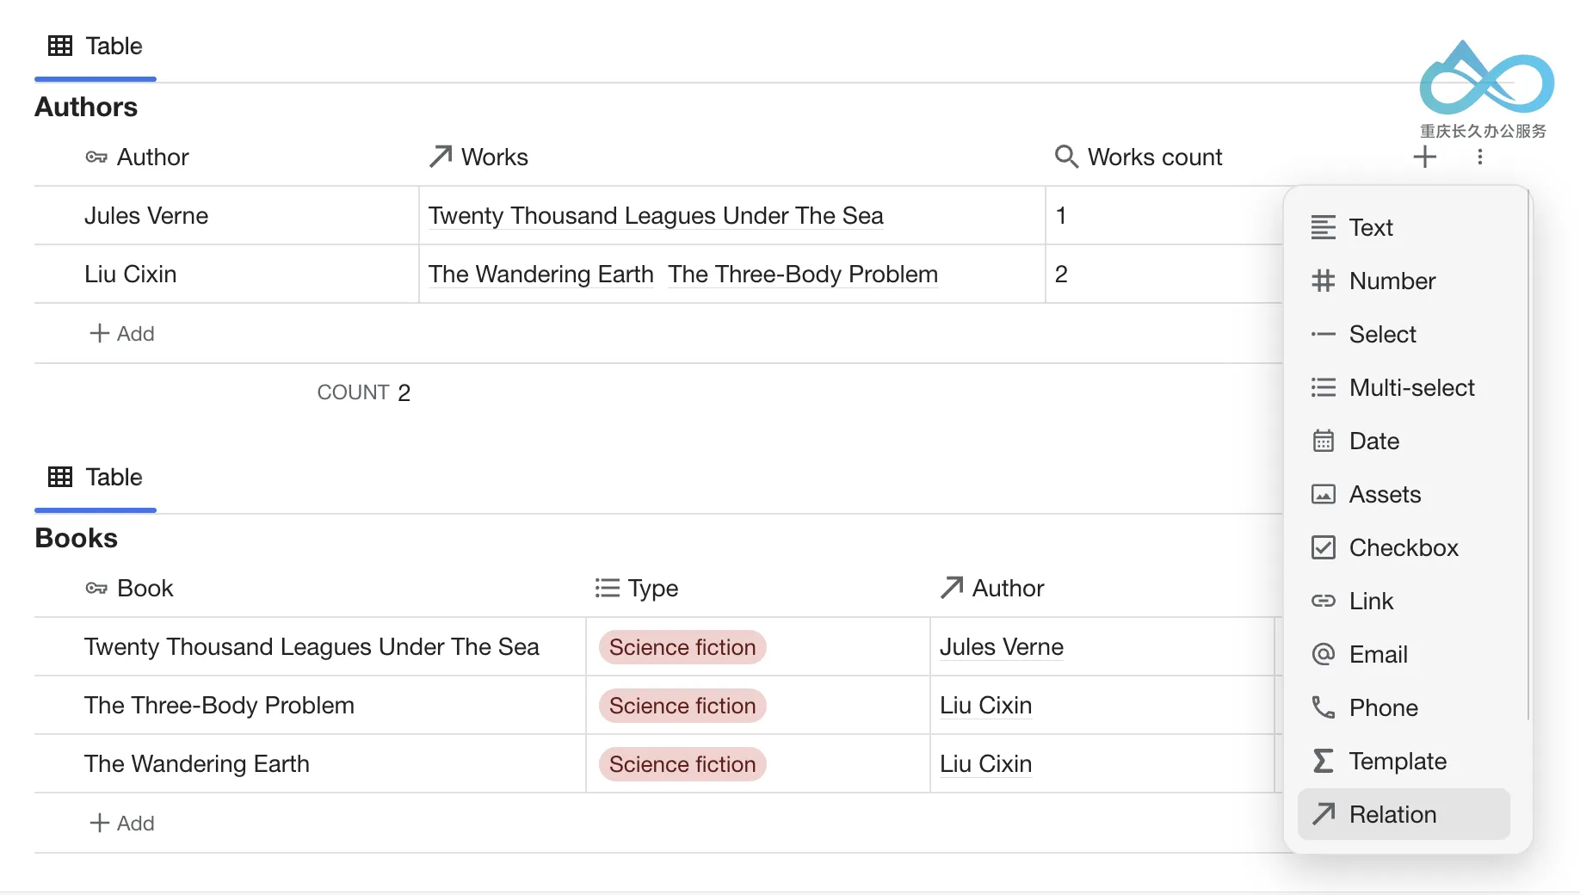Pick the Phone field type
The width and height of the screenshot is (1580, 895).
[x=1404, y=707]
